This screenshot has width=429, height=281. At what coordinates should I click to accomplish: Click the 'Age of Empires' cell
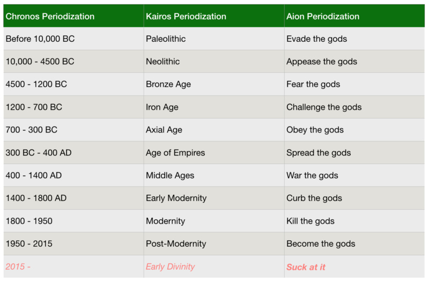coord(175,153)
